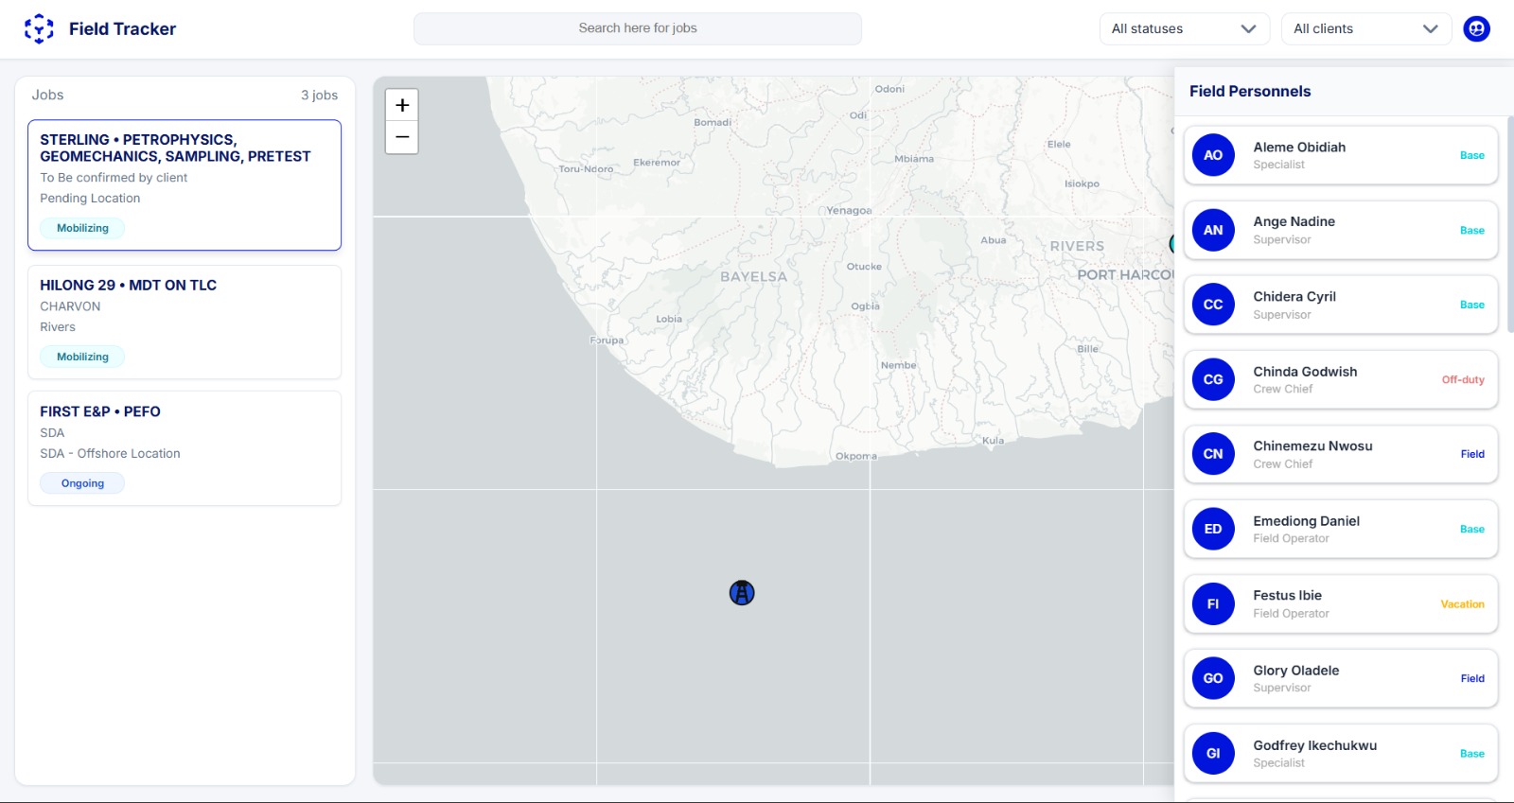Click the AO avatar for Aleme Obidiah
This screenshot has width=1514, height=803.
point(1213,155)
